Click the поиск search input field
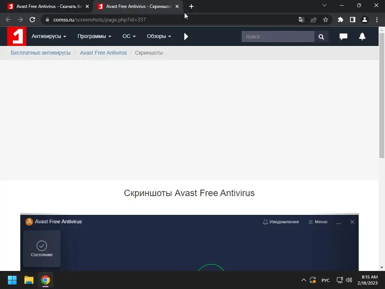Screen dimensions: 385x289 pyautogui.click(x=278, y=37)
